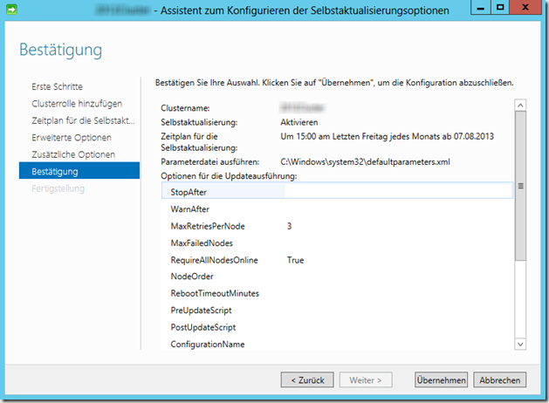Viewport: 549px width, 403px height.
Task: Select Zusätzliche Optionen step
Action: [73, 154]
